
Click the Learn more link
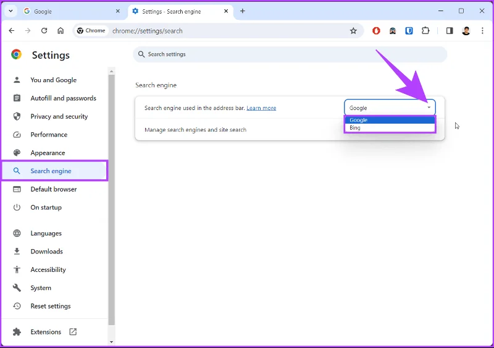pyautogui.click(x=261, y=108)
